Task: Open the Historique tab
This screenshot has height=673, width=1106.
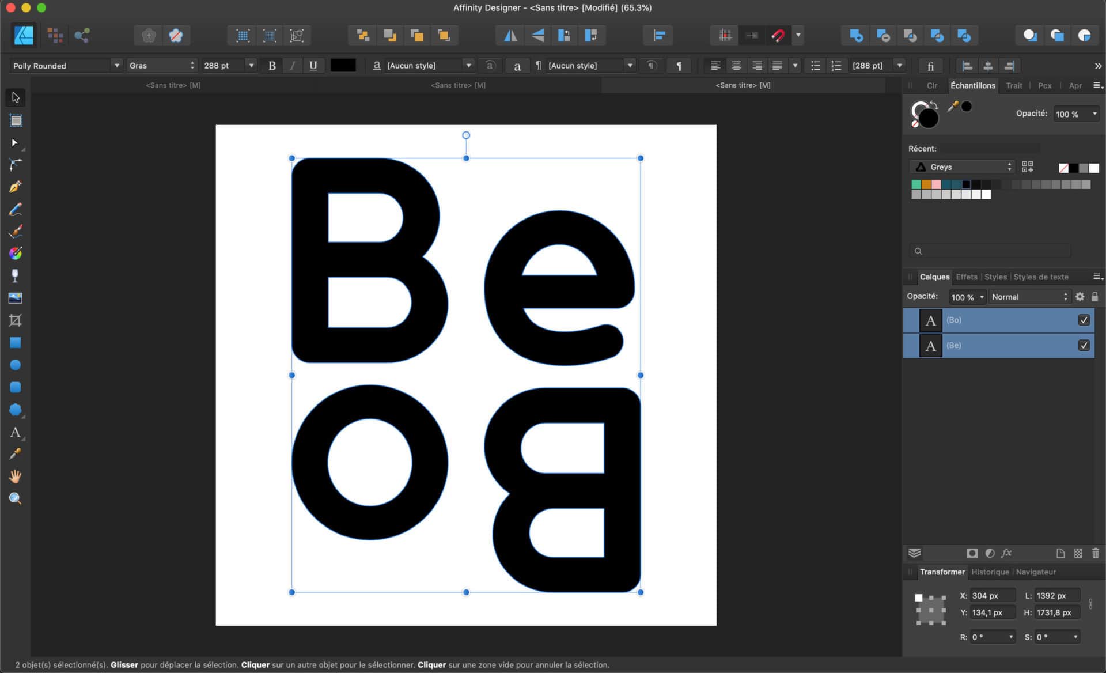Action: click(x=990, y=572)
